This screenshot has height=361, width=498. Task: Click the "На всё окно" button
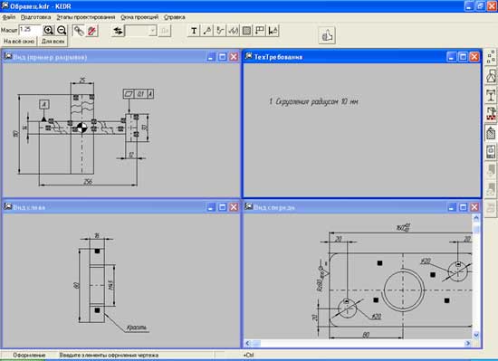tap(19, 42)
